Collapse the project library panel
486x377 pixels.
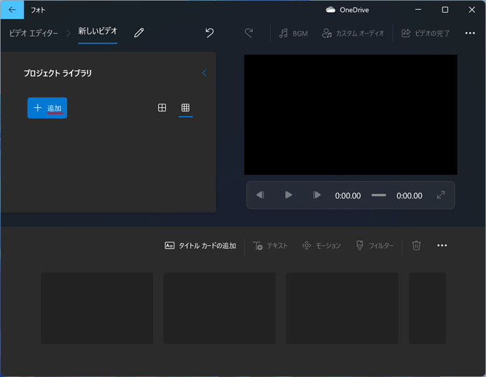pyautogui.click(x=204, y=73)
